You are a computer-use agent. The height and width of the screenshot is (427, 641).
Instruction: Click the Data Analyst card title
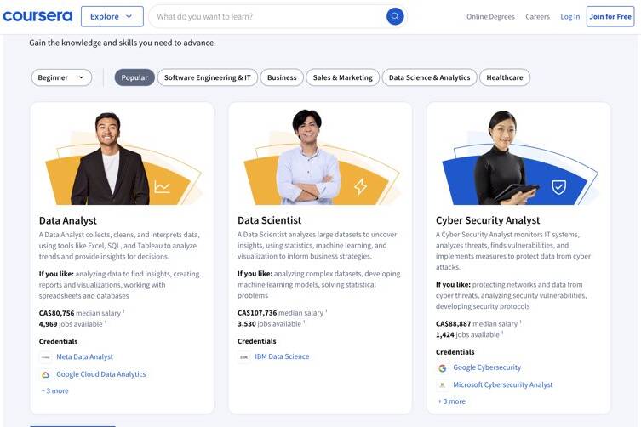point(68,220)
